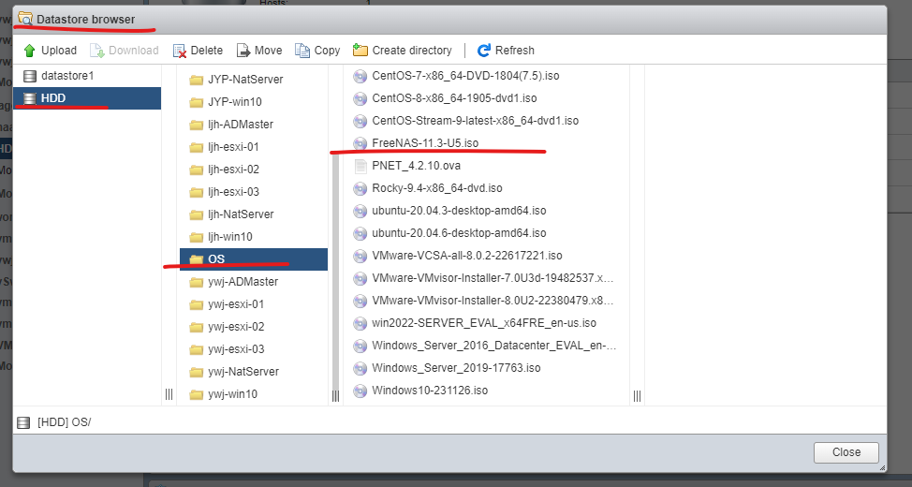Click the folder column vertical scrollbar
The image size is (912, 487).
(x=335, y=271)
